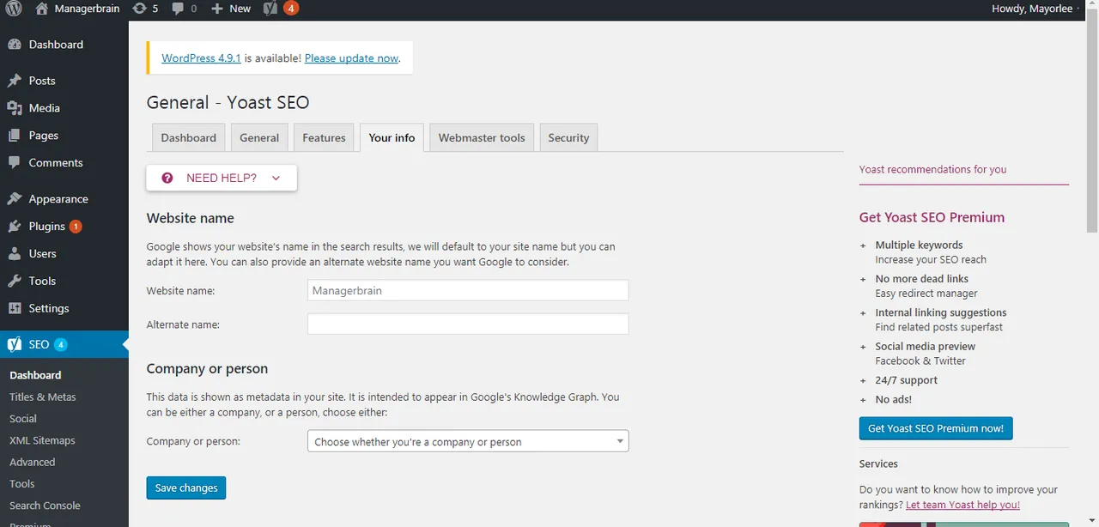Click the Plugins update badge showing 1
1099x527 pixels.
click(76, 227)
